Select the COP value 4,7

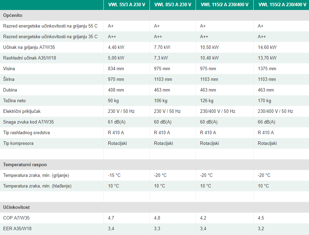111,218
